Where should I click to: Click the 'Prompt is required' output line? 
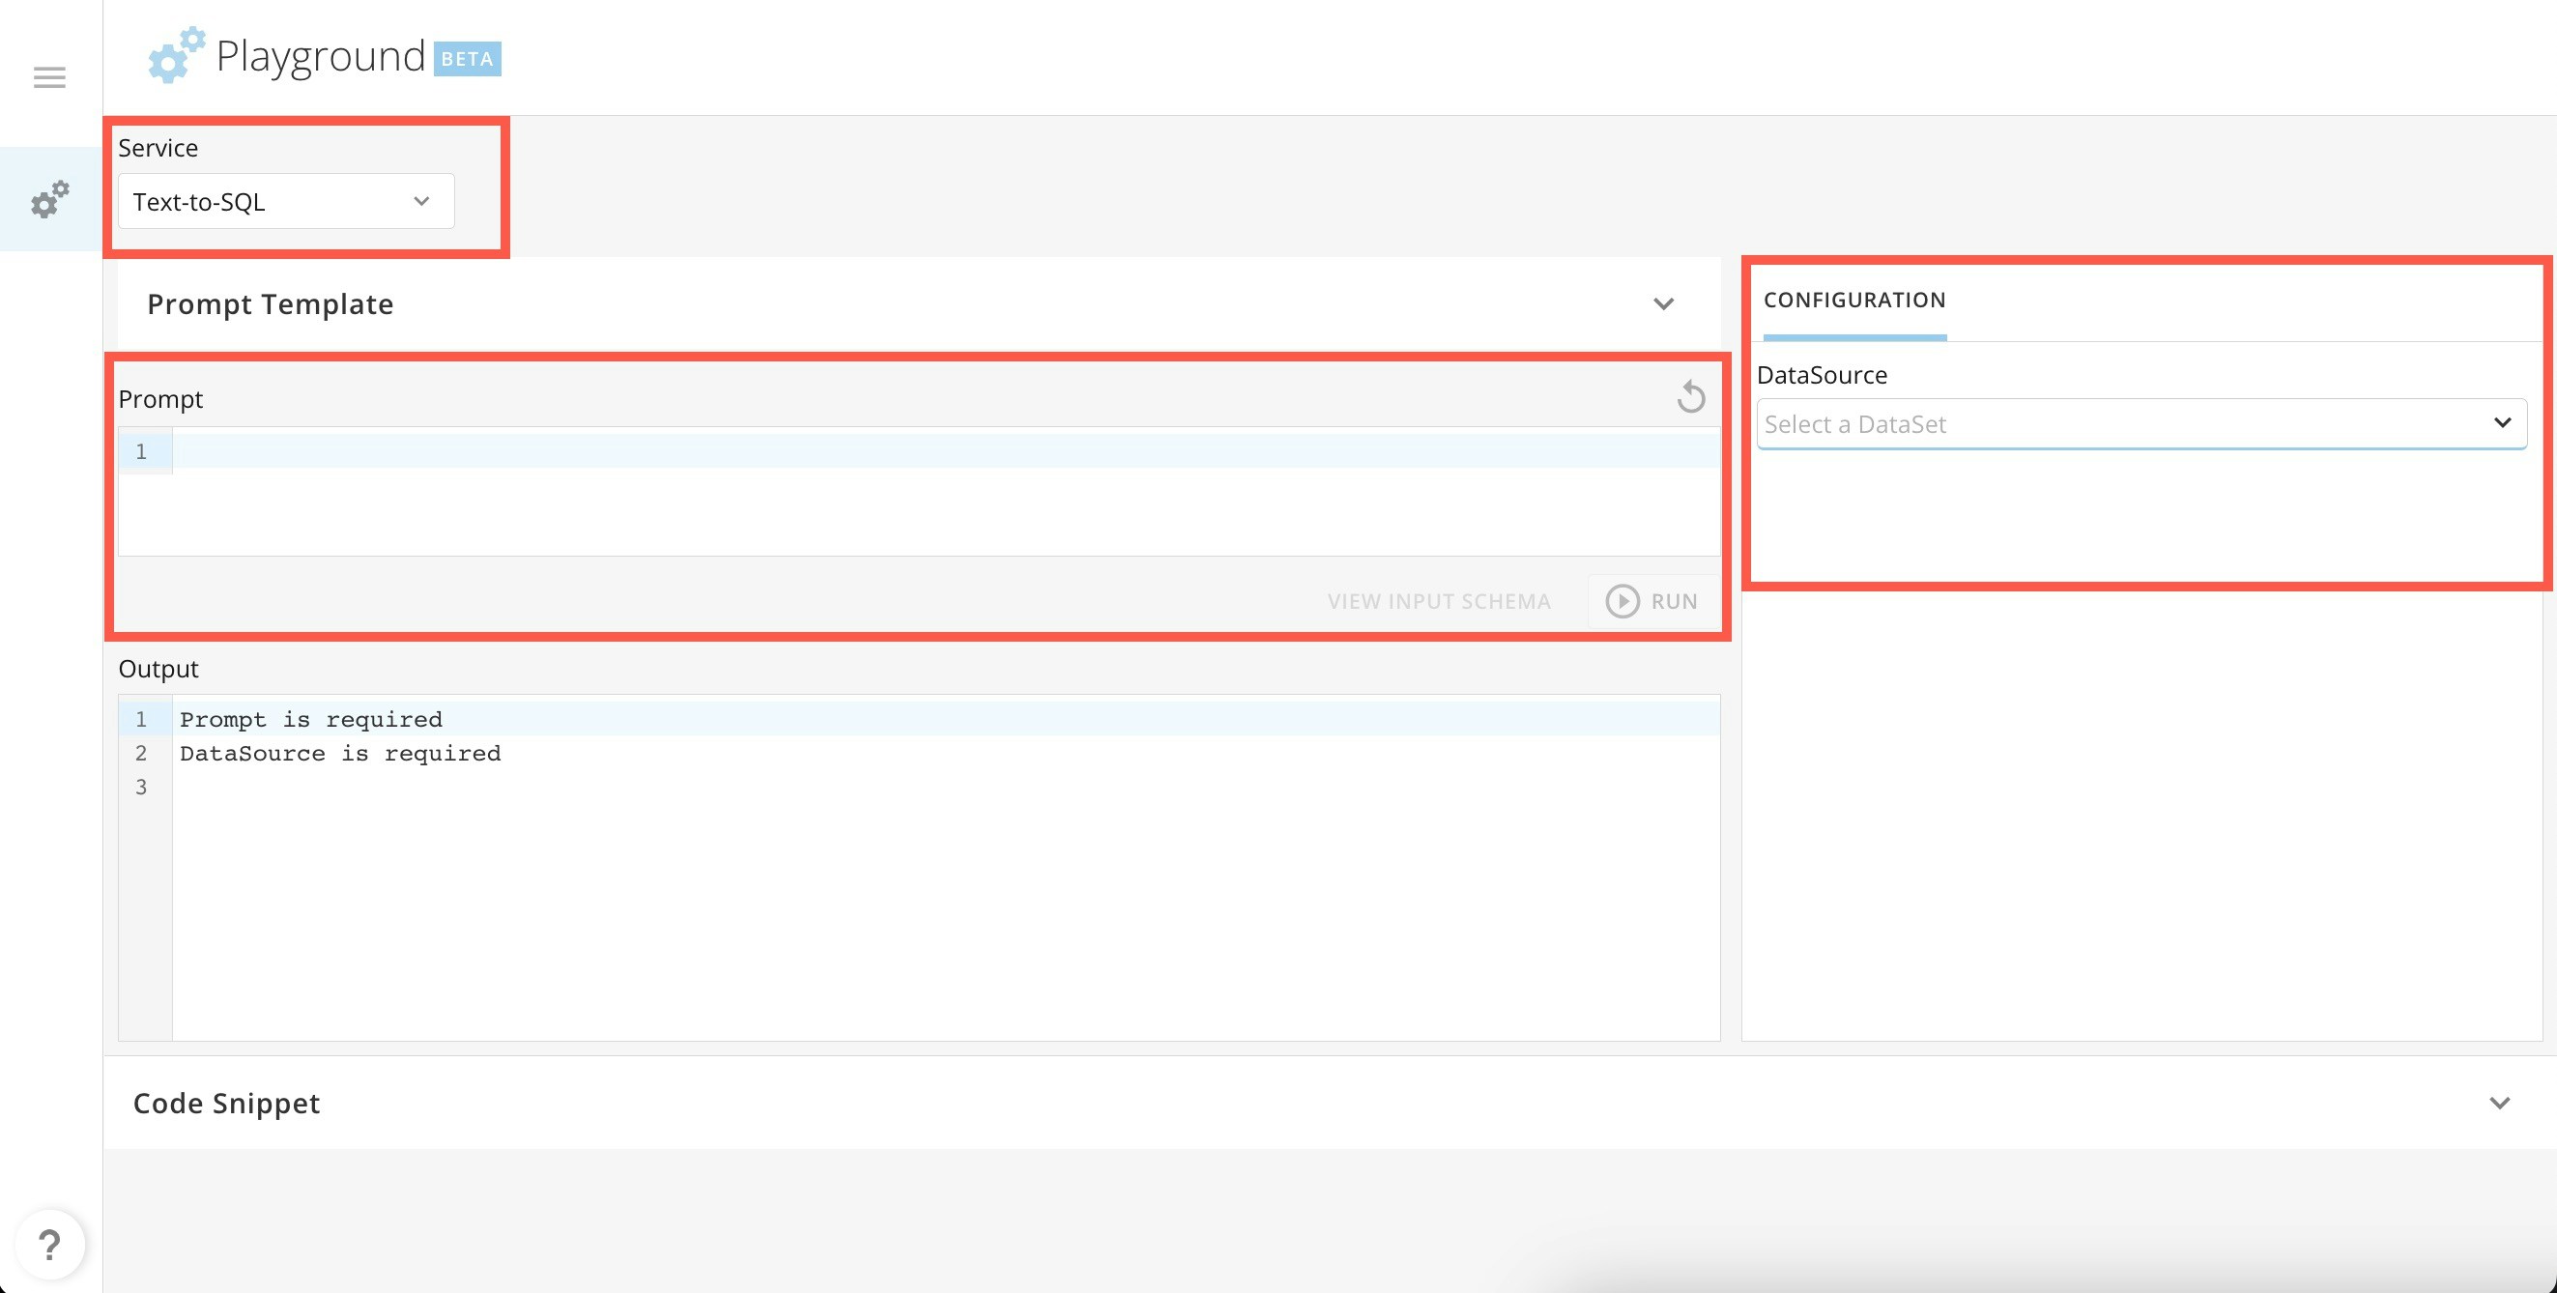click(x=311, y=719)
